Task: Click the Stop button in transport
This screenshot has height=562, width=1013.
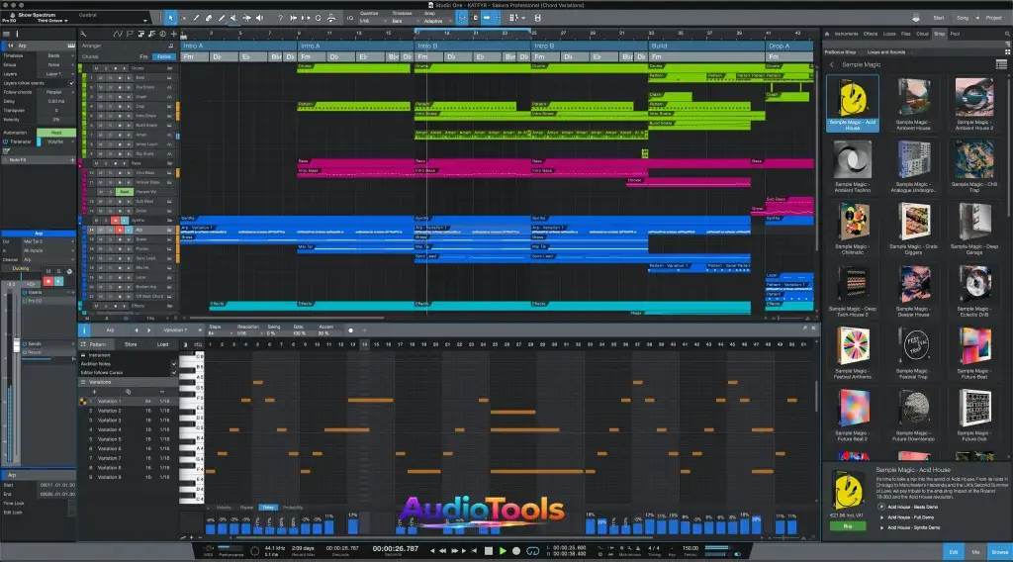Action: coord(489,551)
